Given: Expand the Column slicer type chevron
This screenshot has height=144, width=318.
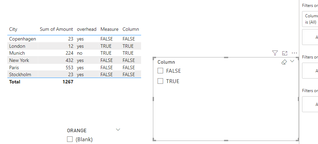Looking at the screenshot, I should pyautogui.click(x=292, y=61).
